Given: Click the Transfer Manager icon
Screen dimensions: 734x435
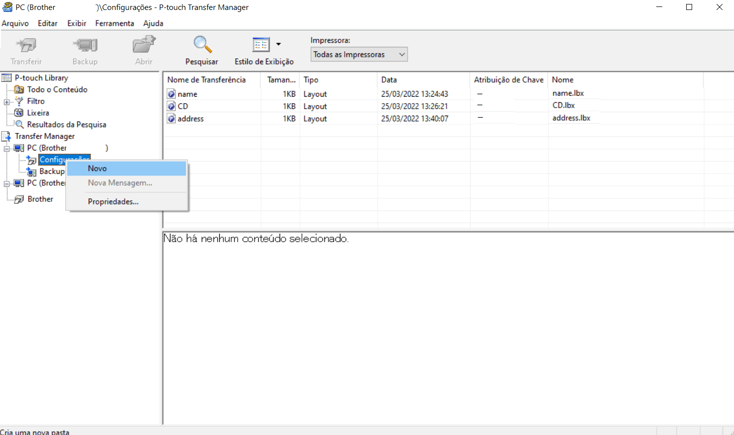Looking at the screenshot, I should tap(6, 137).
